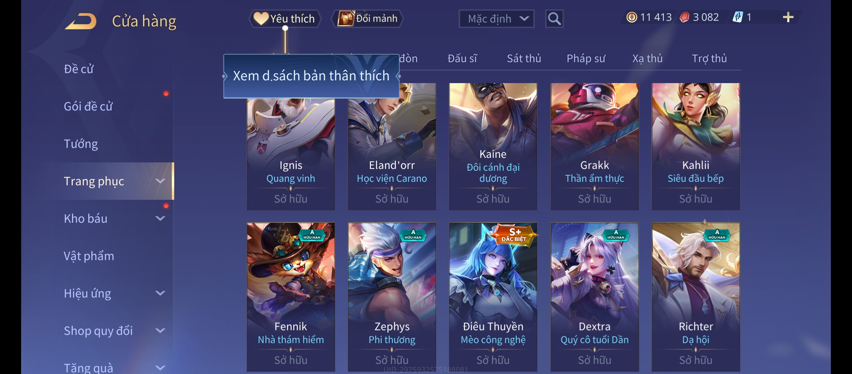Select the Điêu Thuyền Mèo công nghệ skin
Image resolution: width=852 pixels, height=374 pixels.
pyautogui.click(x=493, y=297)
